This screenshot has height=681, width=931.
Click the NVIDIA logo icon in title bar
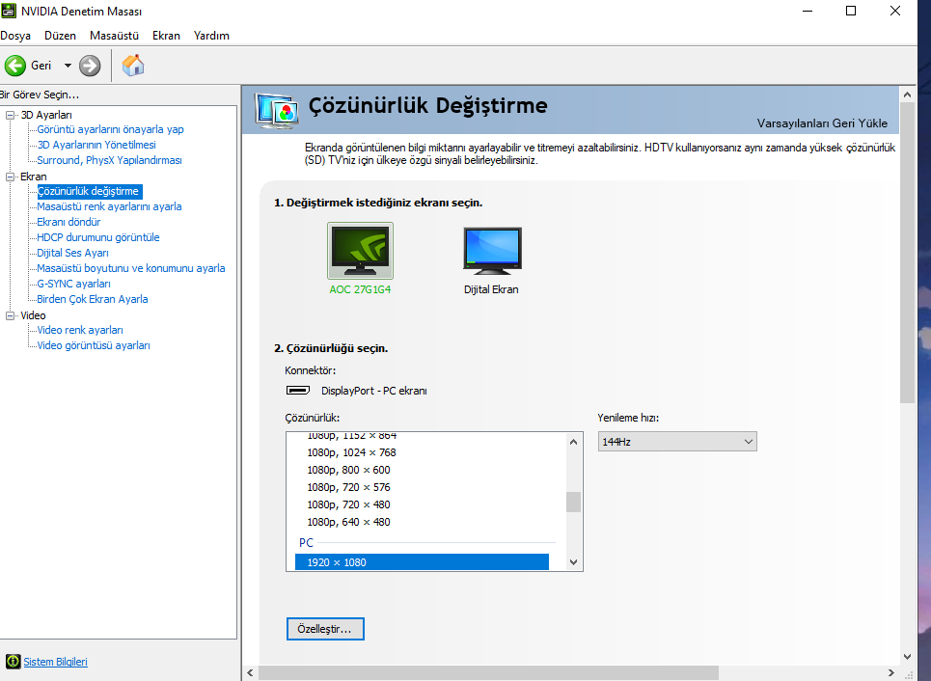(9, 11)
